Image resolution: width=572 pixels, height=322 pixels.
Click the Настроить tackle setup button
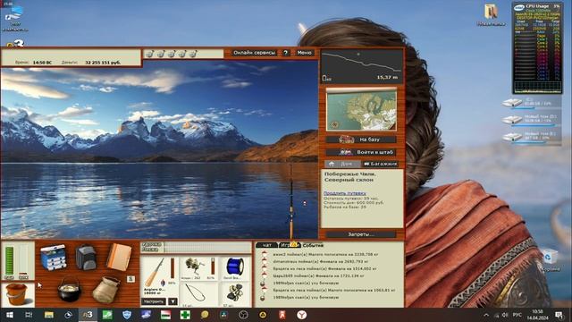pyautogui.click(x=154, y=301)
